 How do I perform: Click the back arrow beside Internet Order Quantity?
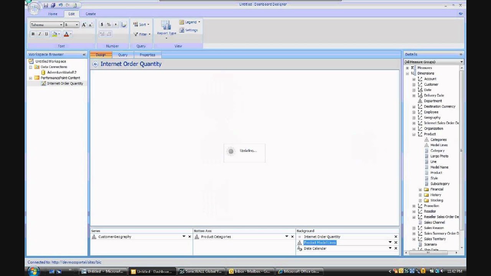click(x=95, y=64)
